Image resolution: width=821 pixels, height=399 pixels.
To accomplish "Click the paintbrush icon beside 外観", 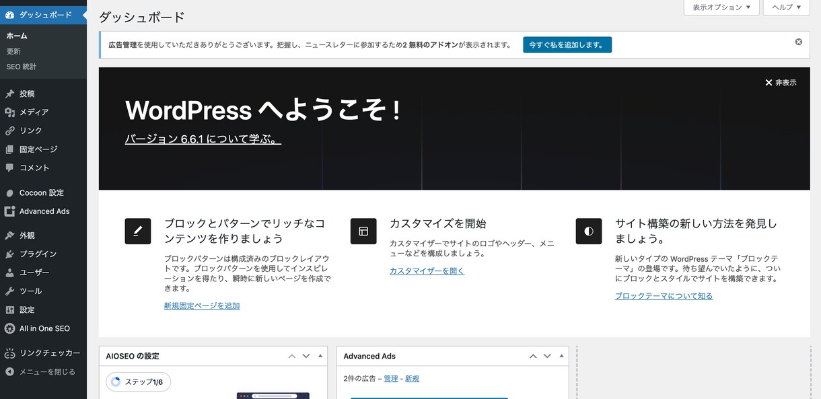I will point(9,235).
